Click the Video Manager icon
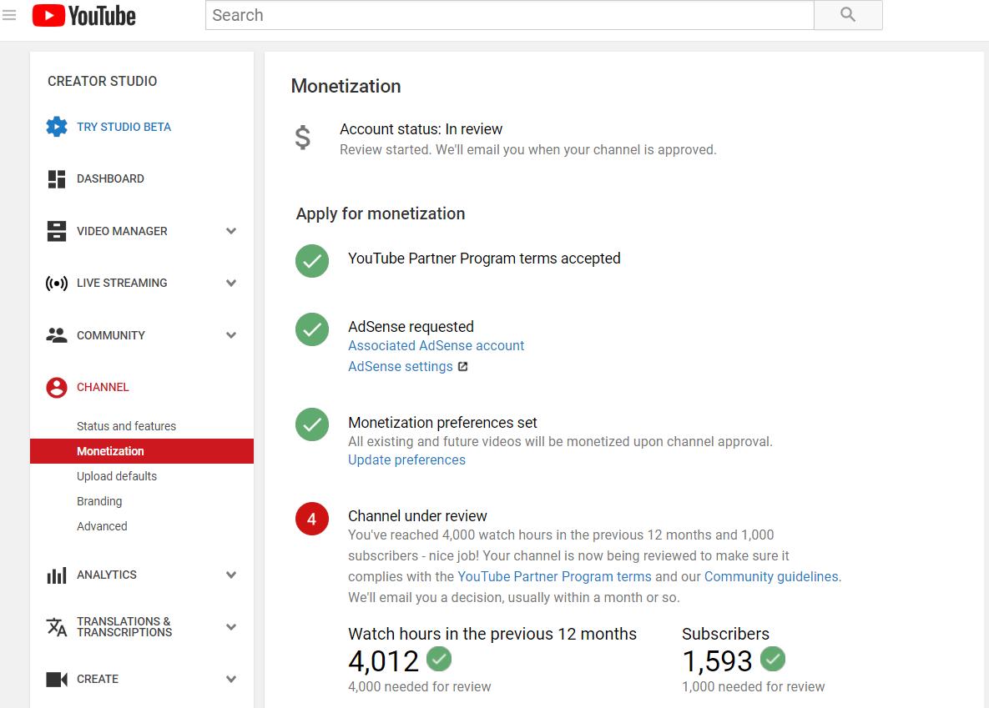 [x=57, y=231]
